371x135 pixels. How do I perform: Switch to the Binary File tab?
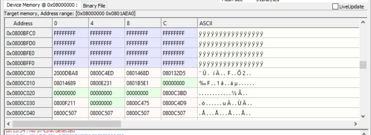94,6
